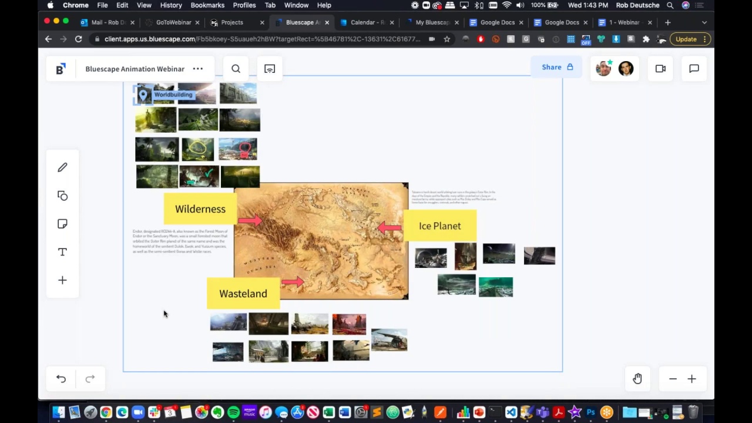Open the File menu
Viewport: 752px width, 423px height.
pos(102,5)
